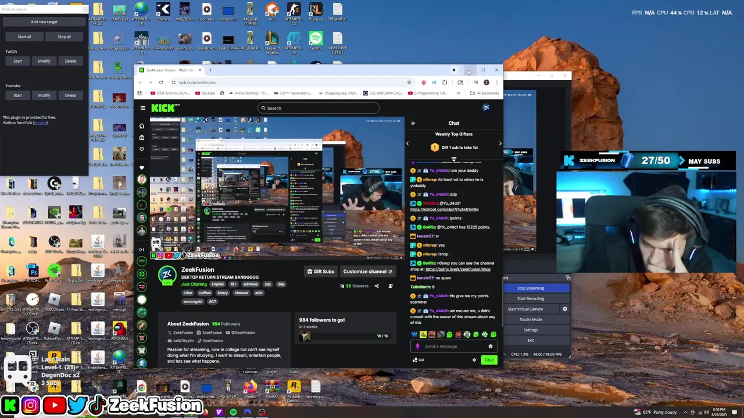Undock the OBS controls panel
This screenshot has width=744, height=418.
[x=568, y=278]
